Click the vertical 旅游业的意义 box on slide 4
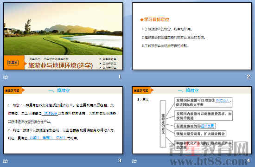Viewport: 255px width, 167px height. (163, 124)
